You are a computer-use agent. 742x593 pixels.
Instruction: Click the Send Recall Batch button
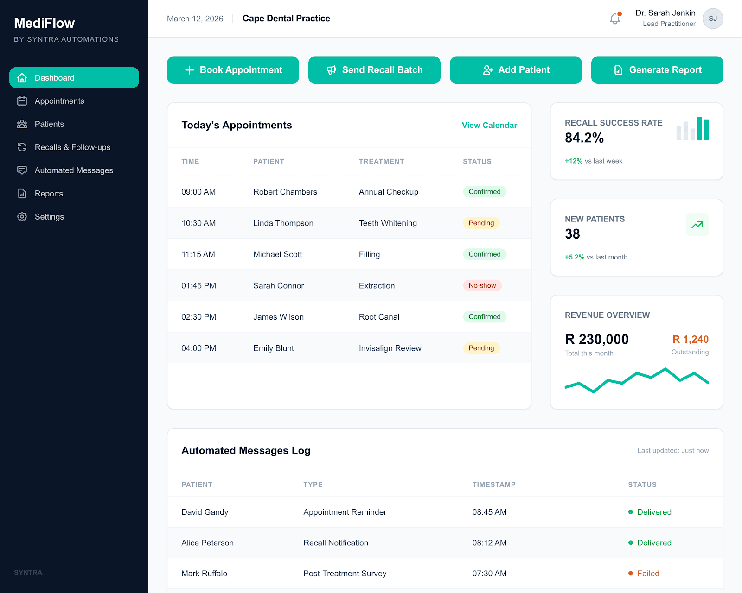pos(374,70)
